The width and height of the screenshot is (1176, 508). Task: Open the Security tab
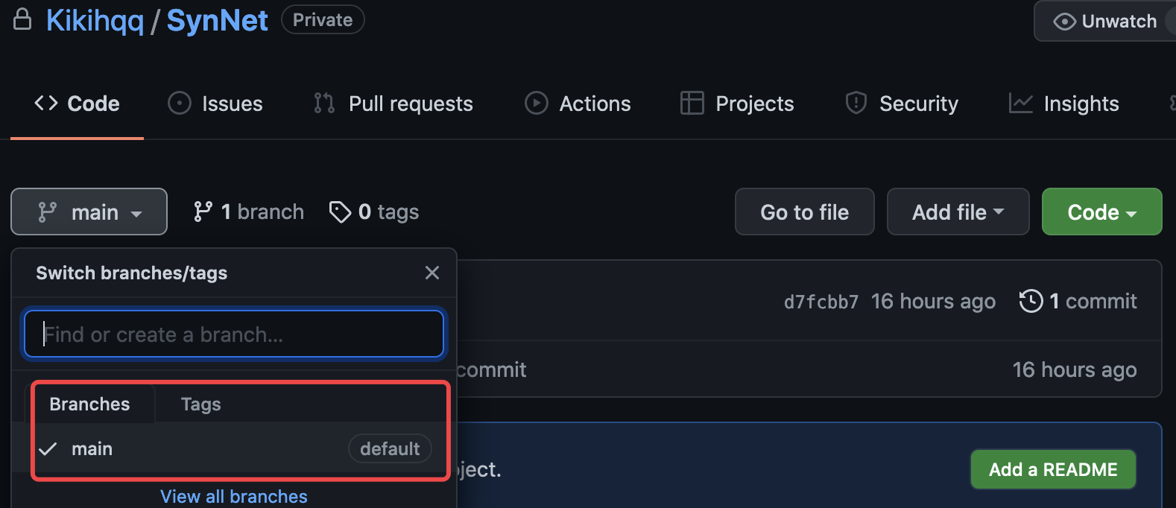(902, 104)
